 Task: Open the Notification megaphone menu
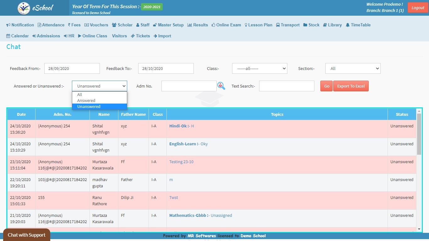[x=20, y=25]
